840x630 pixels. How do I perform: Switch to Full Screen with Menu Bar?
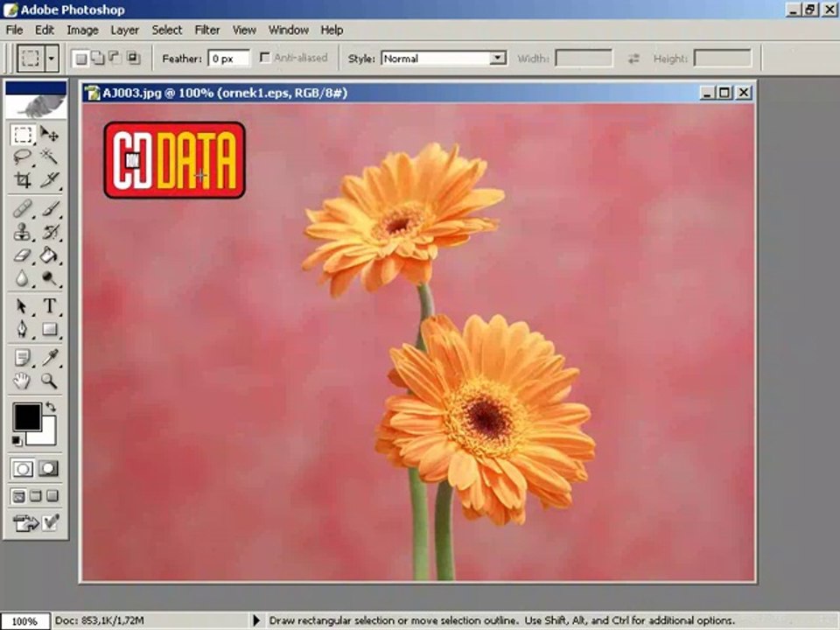tap(35, 496)
